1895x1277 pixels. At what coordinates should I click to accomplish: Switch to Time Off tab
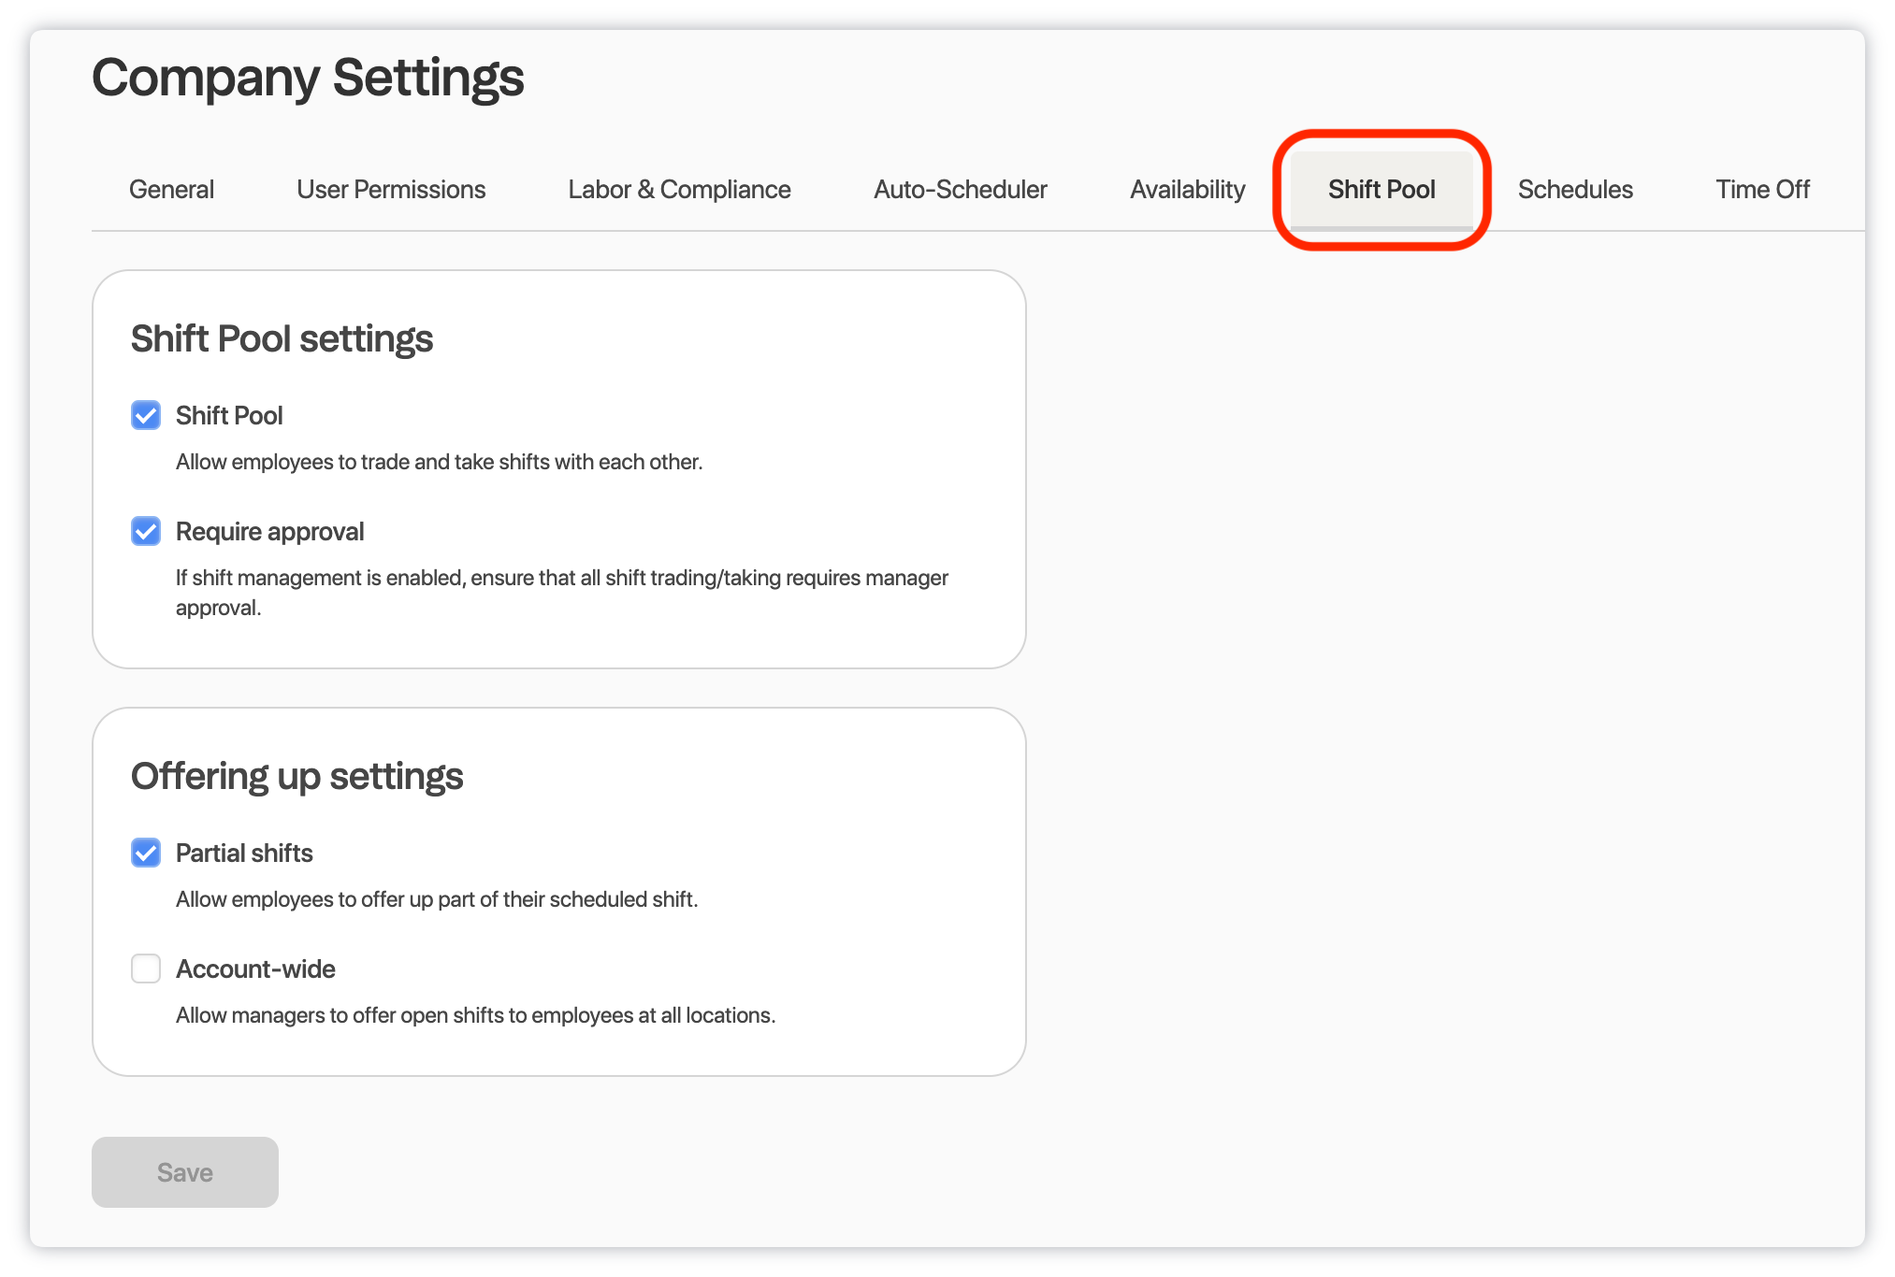(1762, 190)
